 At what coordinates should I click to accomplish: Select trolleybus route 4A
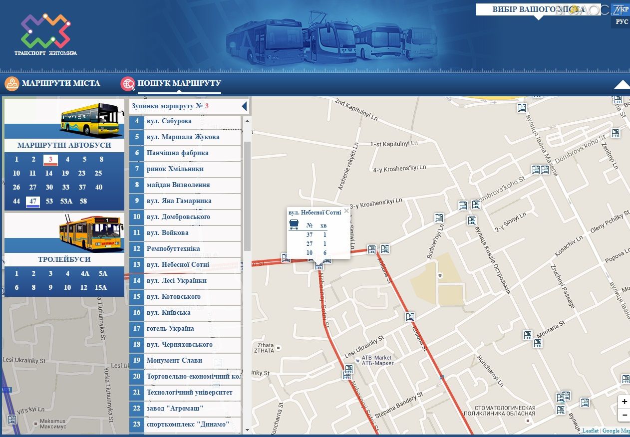85,273
